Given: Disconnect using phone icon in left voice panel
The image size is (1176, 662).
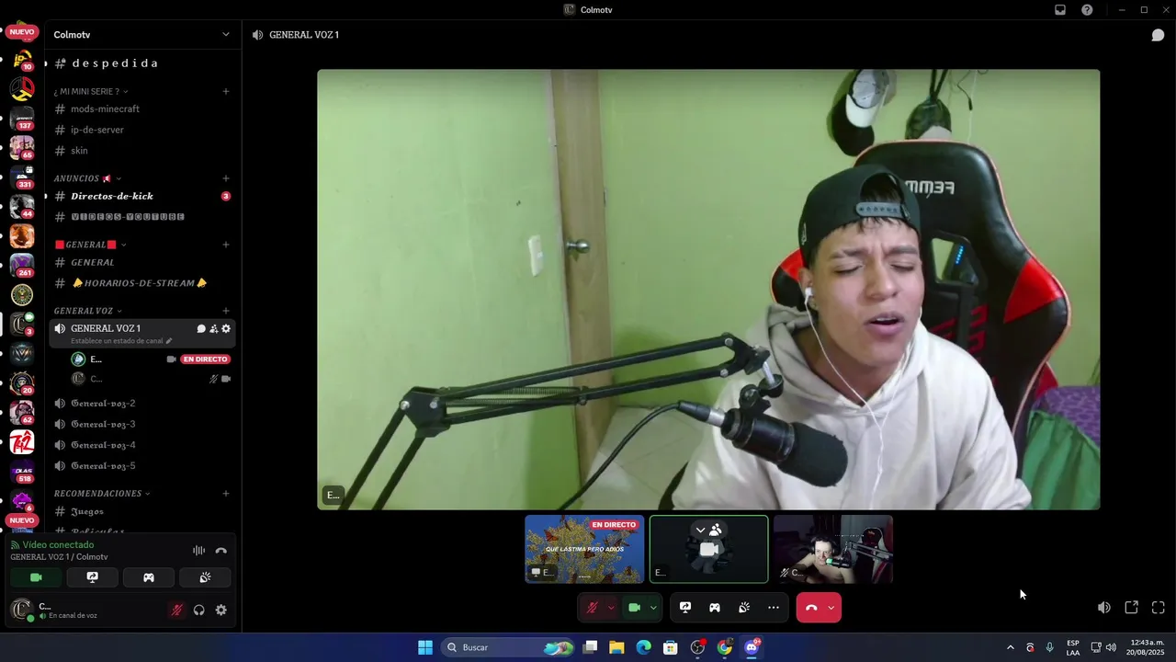Looking at the screenshot, I should [x=220, y=551].
